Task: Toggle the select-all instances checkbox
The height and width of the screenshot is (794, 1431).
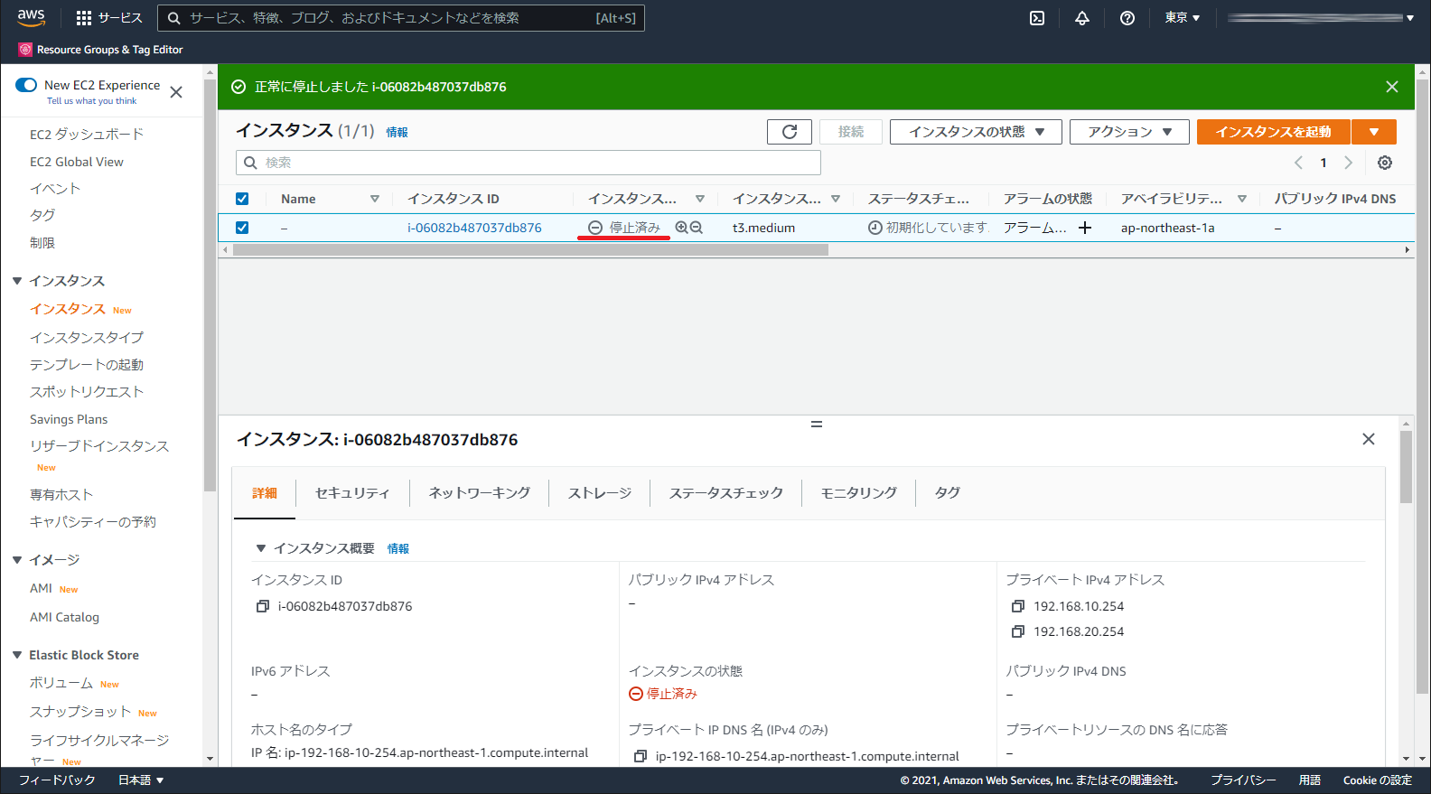Action: click(x=242, y=199)
